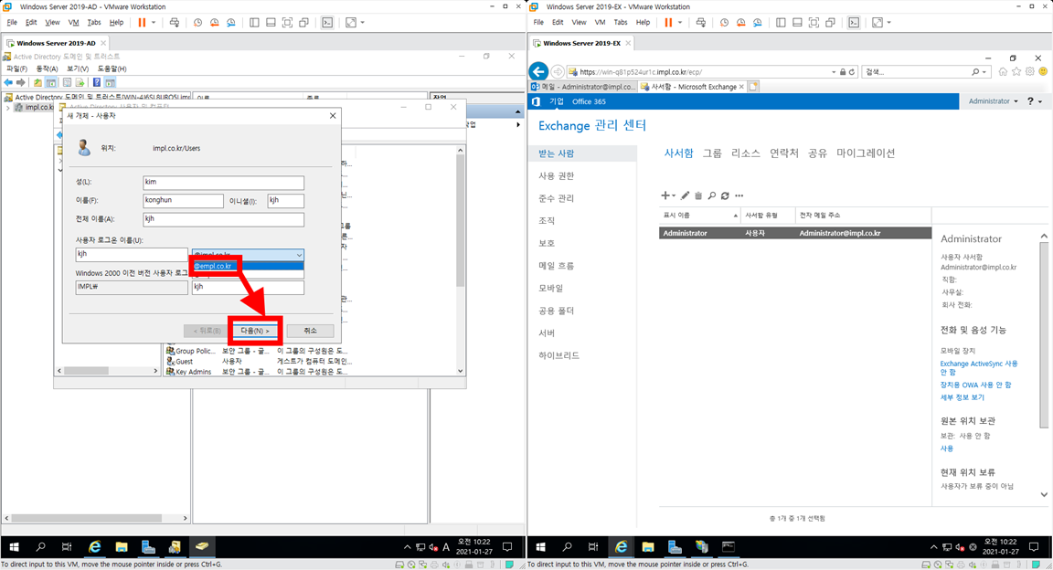Open the 동작(A) menu in AD Domains
The image size is (1053, 570).
click(x=47, y=69)
